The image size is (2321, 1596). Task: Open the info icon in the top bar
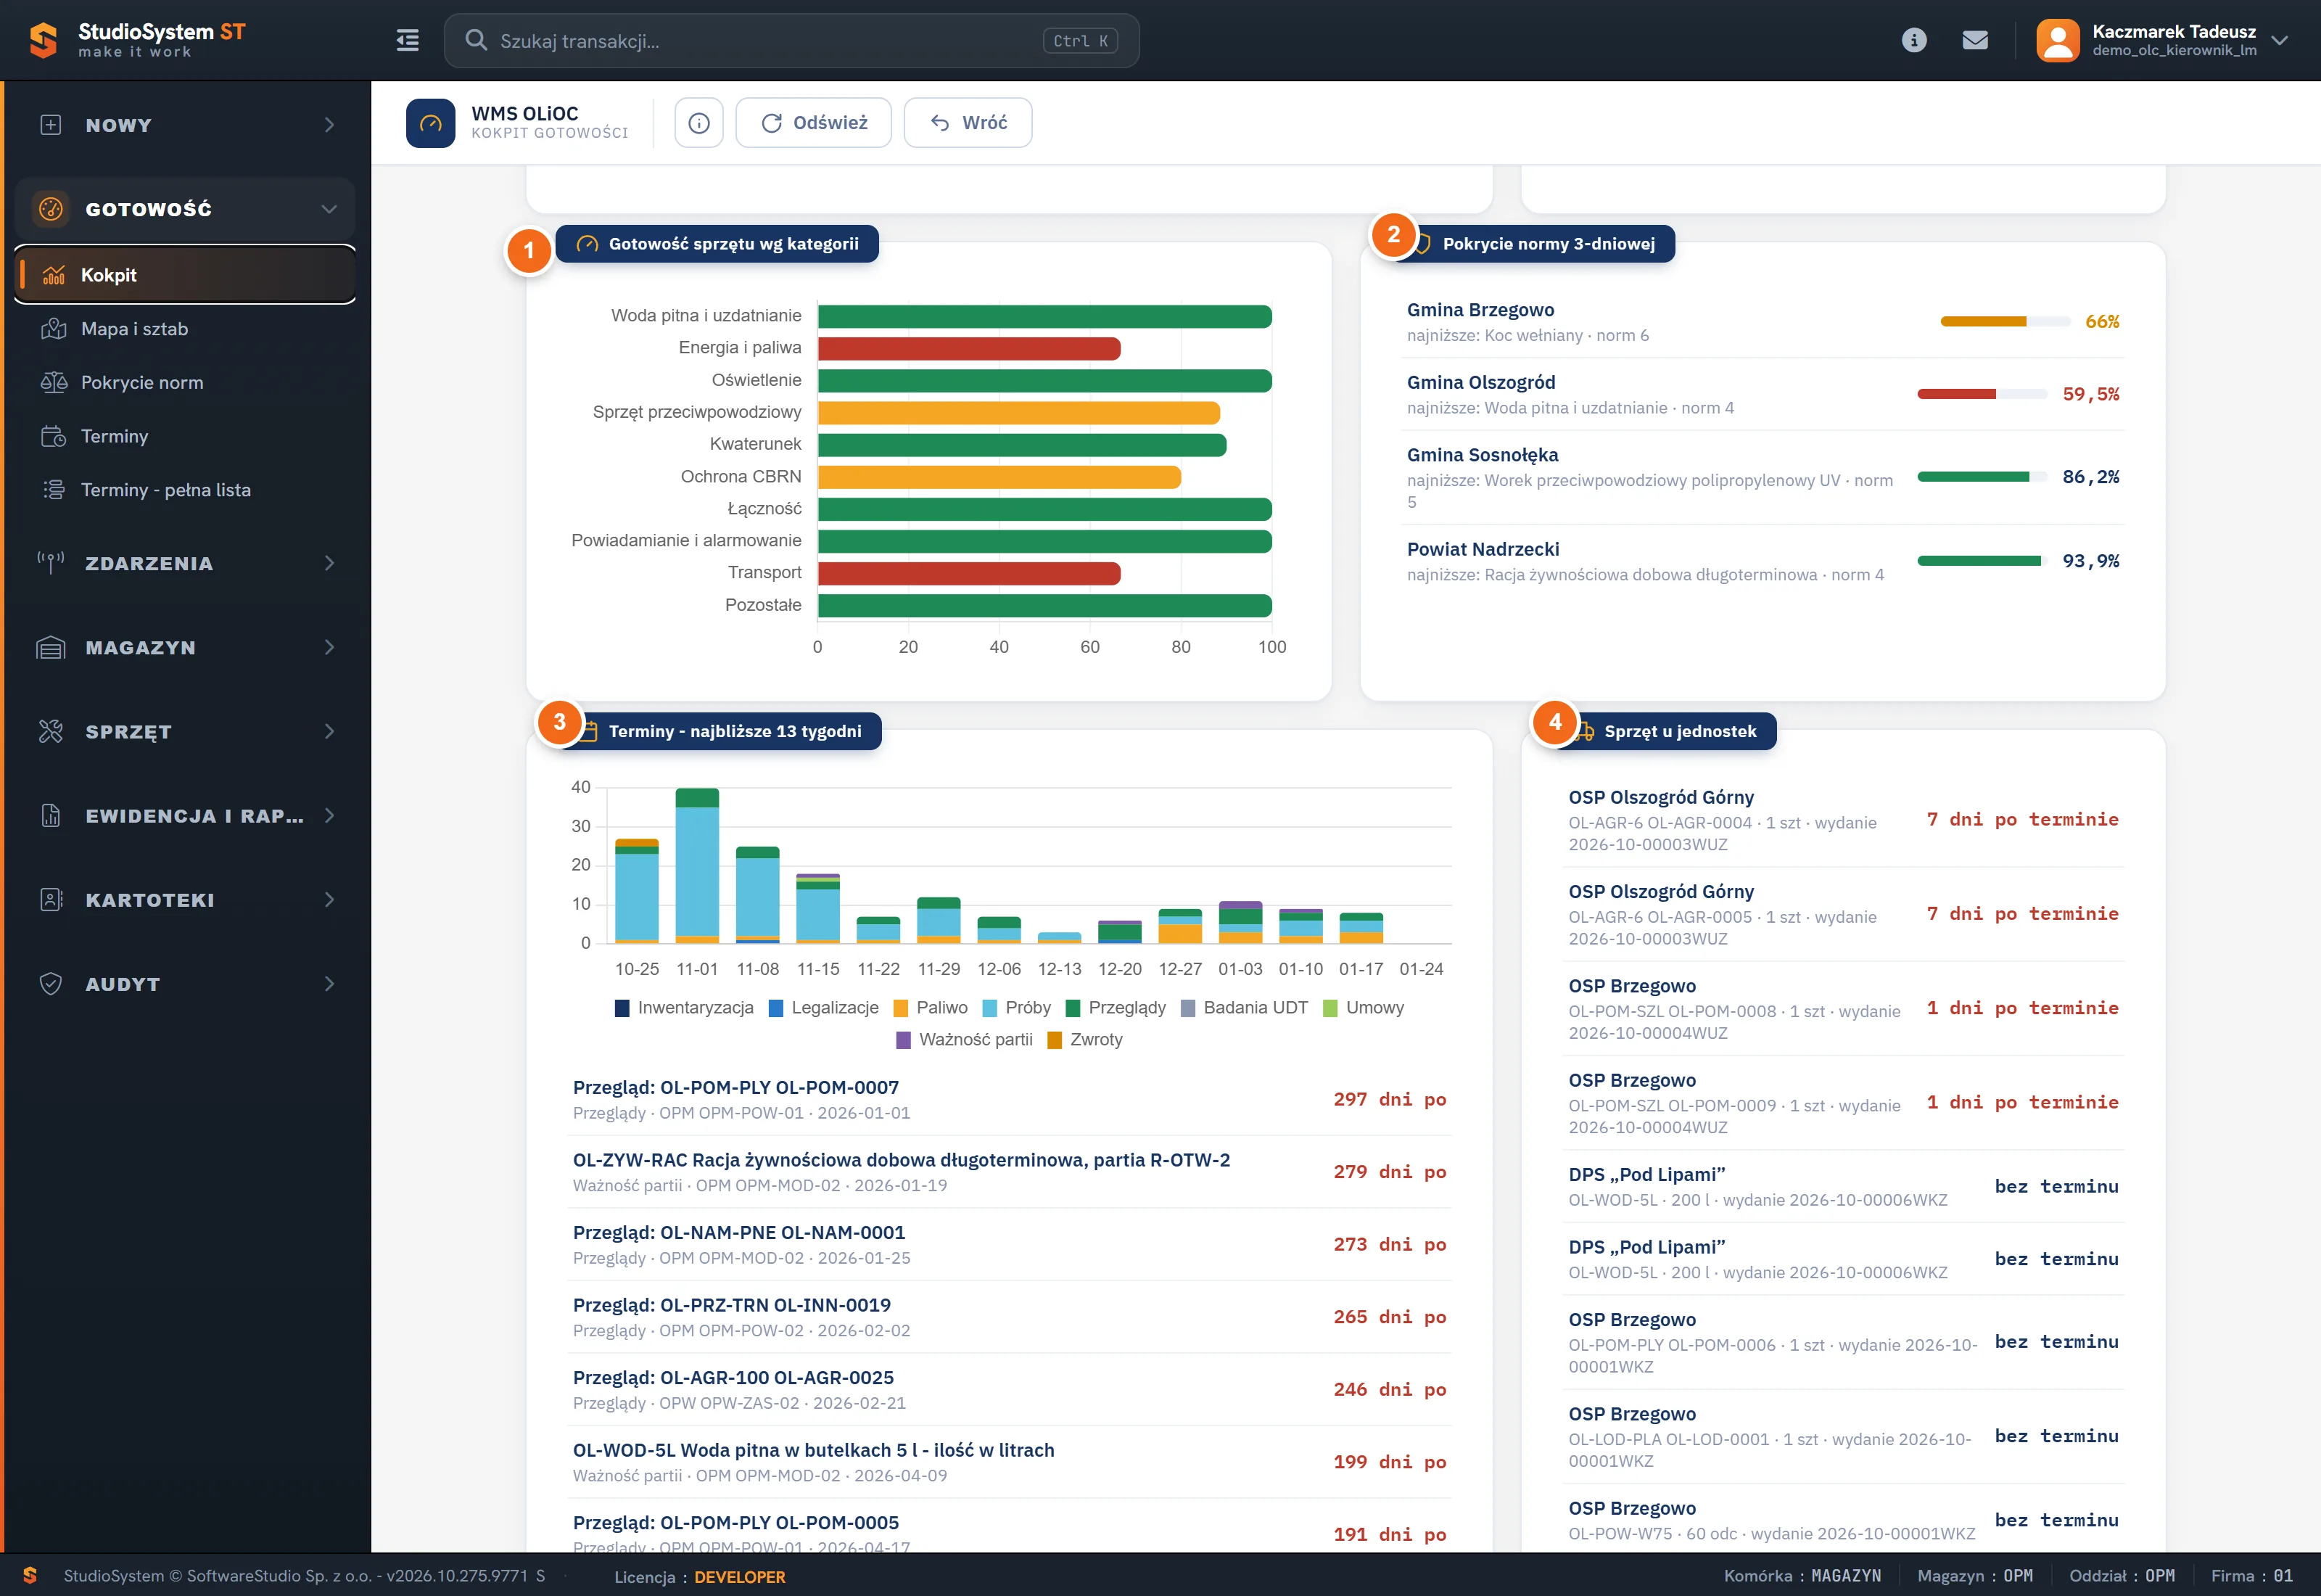click(1913, 40)
